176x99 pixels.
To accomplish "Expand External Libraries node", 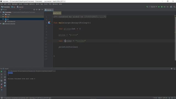I will pyautogui.click(x=1, y=24).
